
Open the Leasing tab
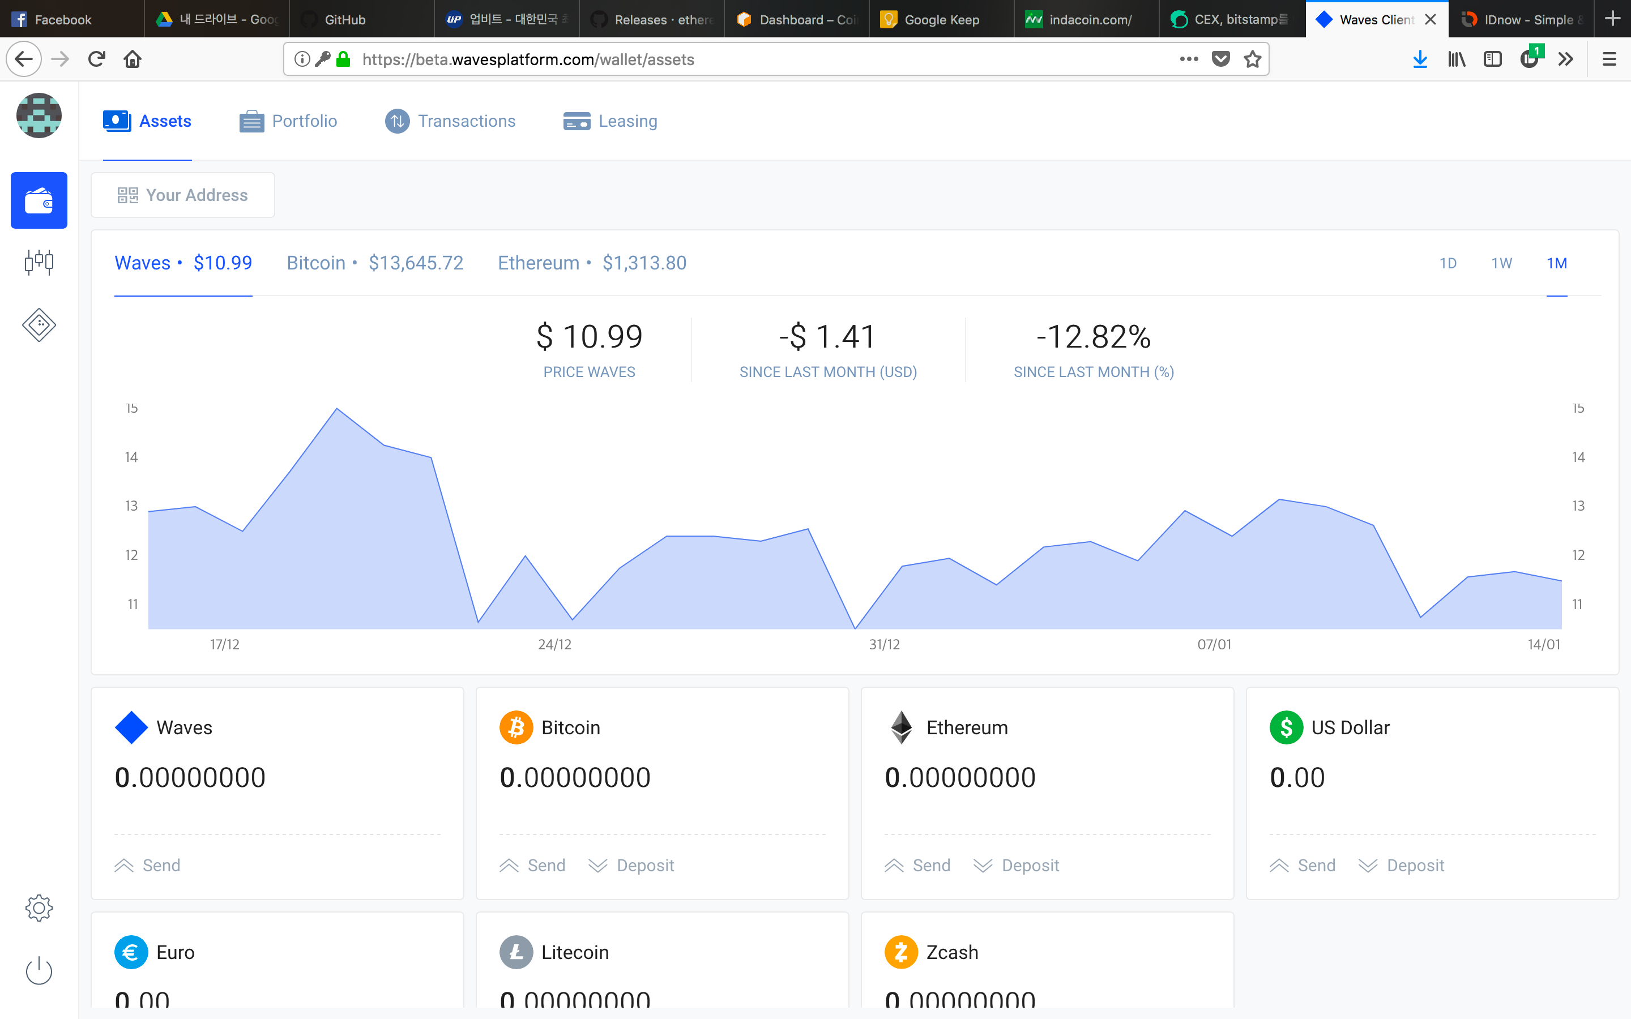[x=610, y=121]
